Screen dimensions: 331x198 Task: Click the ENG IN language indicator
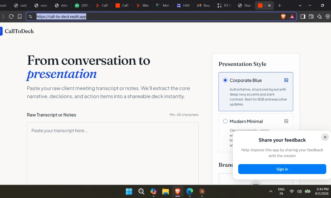click(281, 191)
